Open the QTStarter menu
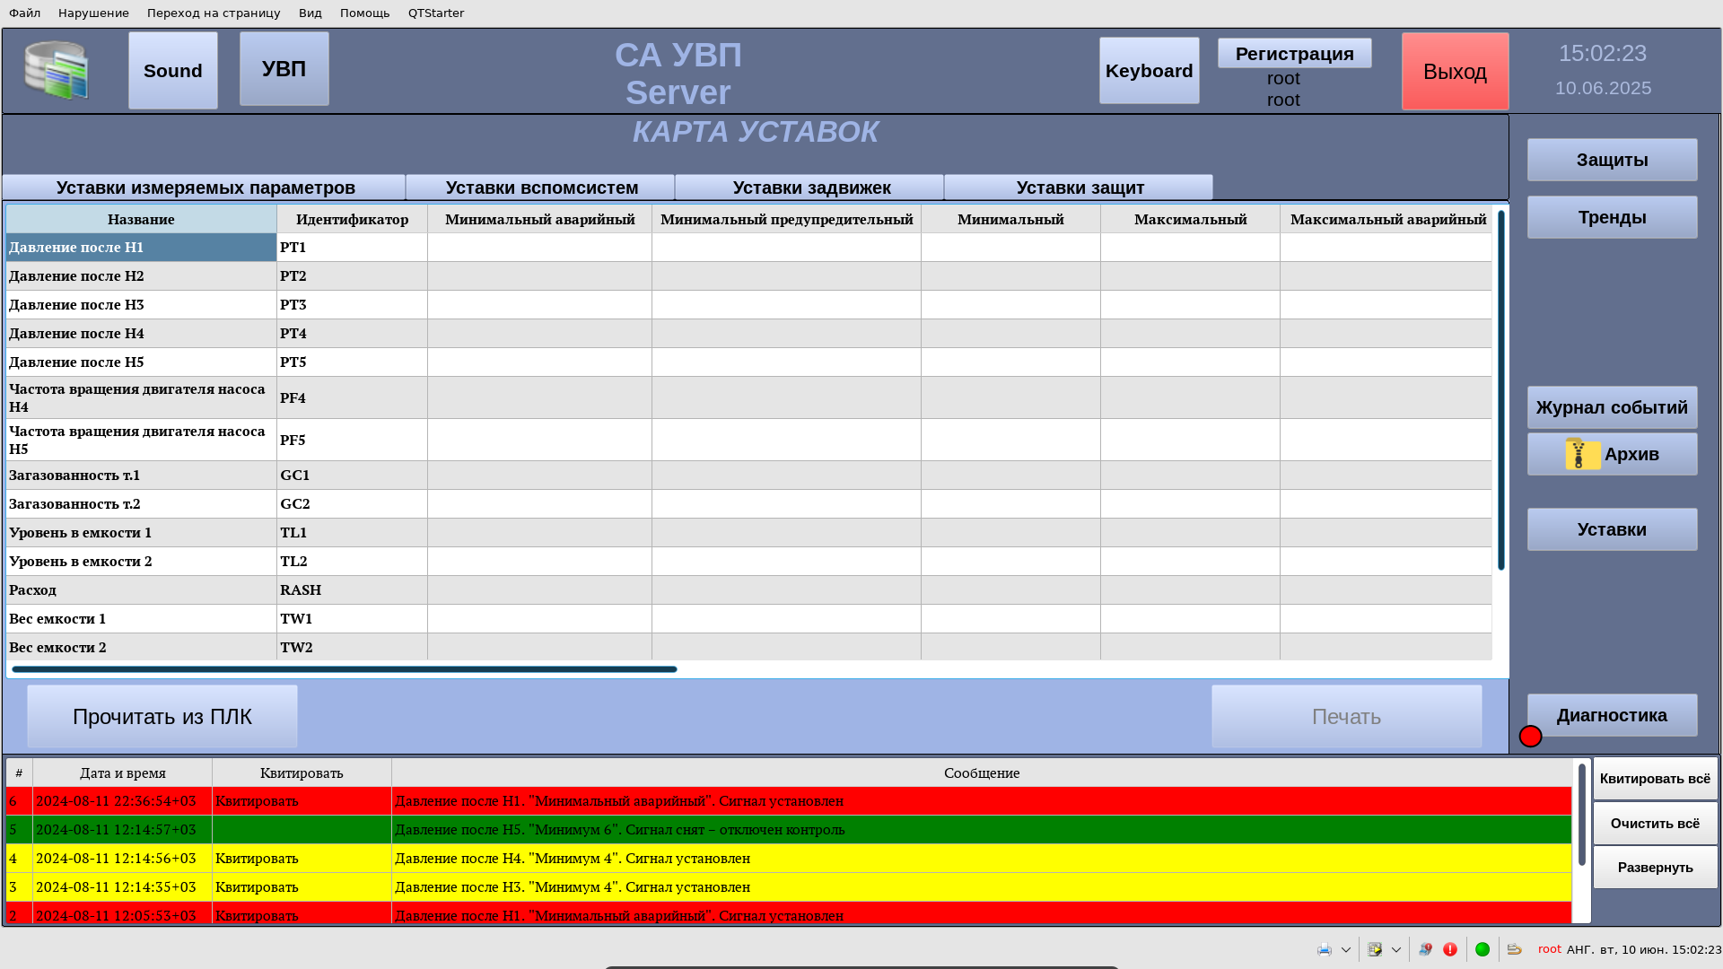Viewport: 1723px width, 969px height. (436, 13)
